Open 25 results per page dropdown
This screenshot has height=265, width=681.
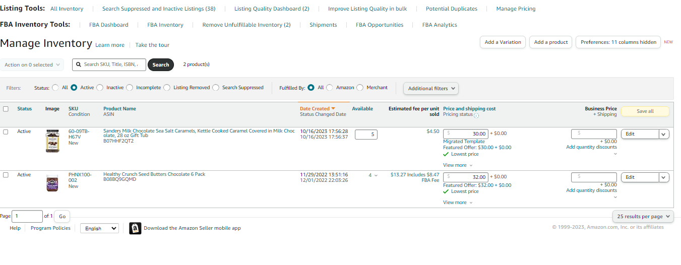[643, 216]
